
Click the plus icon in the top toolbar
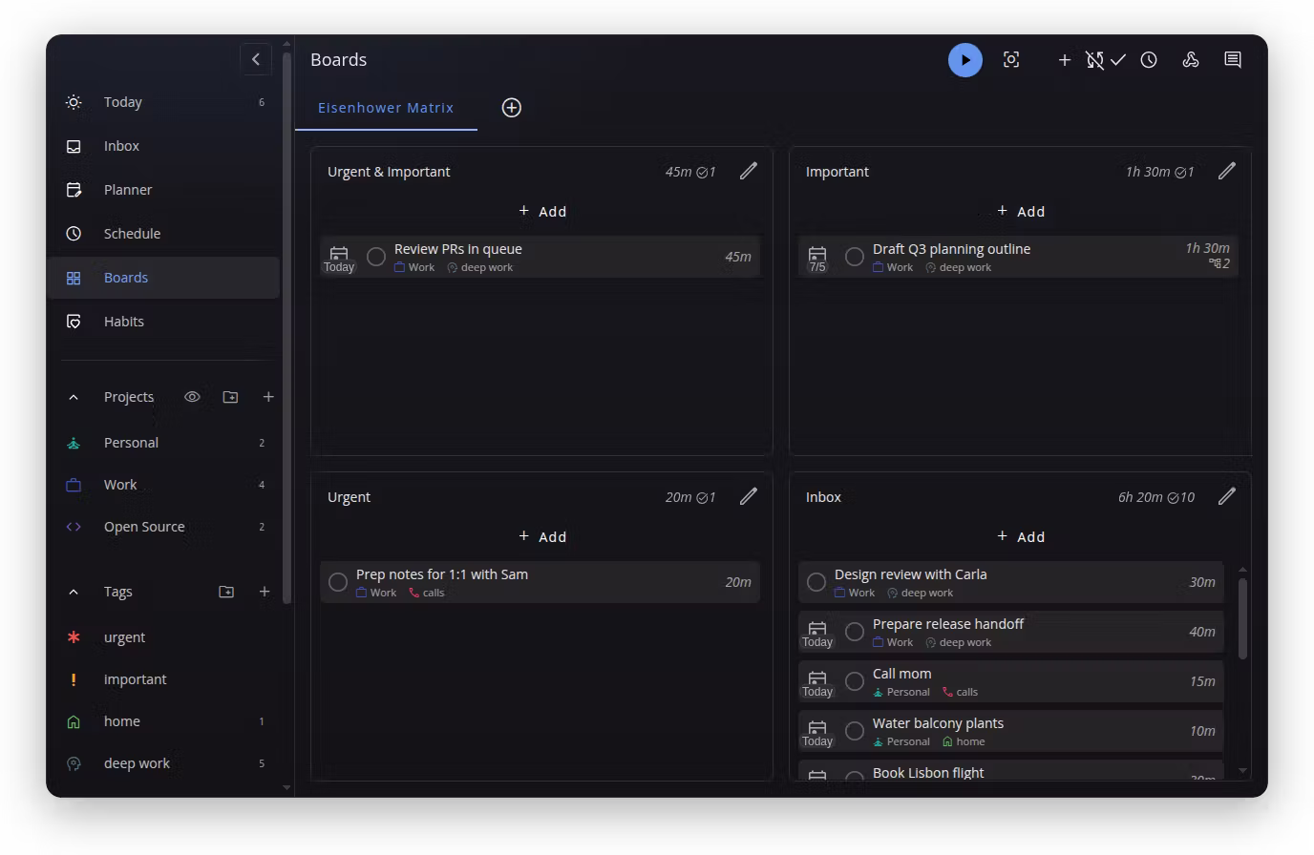pos(1065,60)
